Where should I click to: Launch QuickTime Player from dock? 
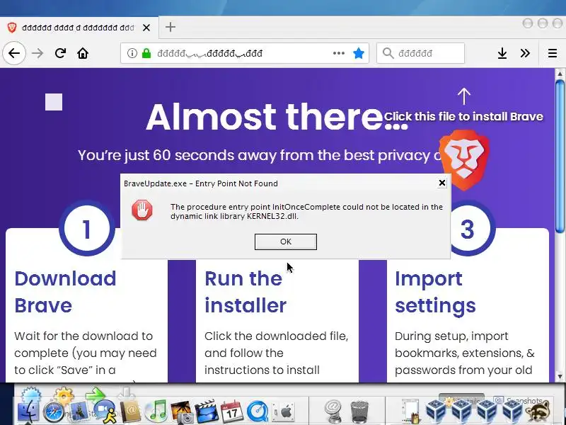click(x=258, y=412)
